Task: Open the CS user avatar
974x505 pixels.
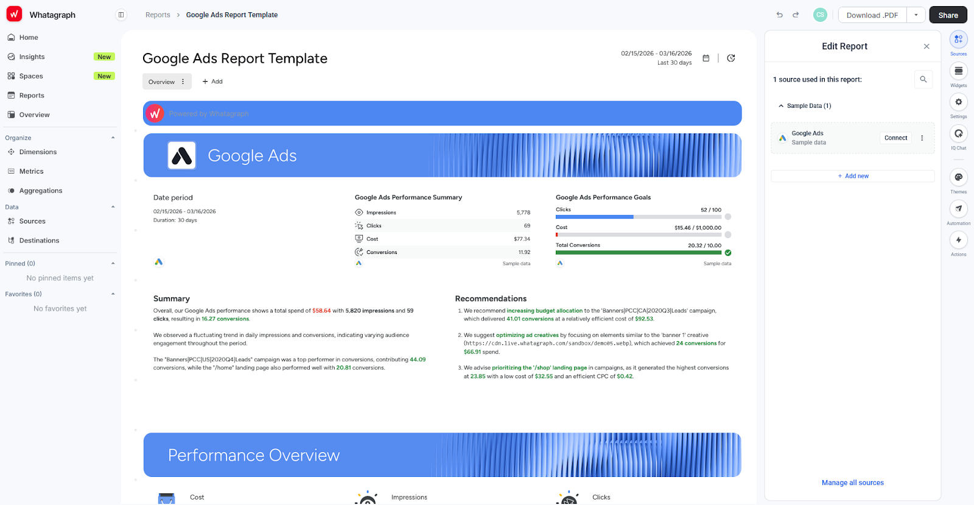Action: [x=820, y=15]
